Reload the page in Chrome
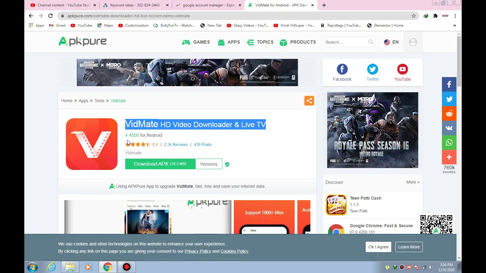 50,16
